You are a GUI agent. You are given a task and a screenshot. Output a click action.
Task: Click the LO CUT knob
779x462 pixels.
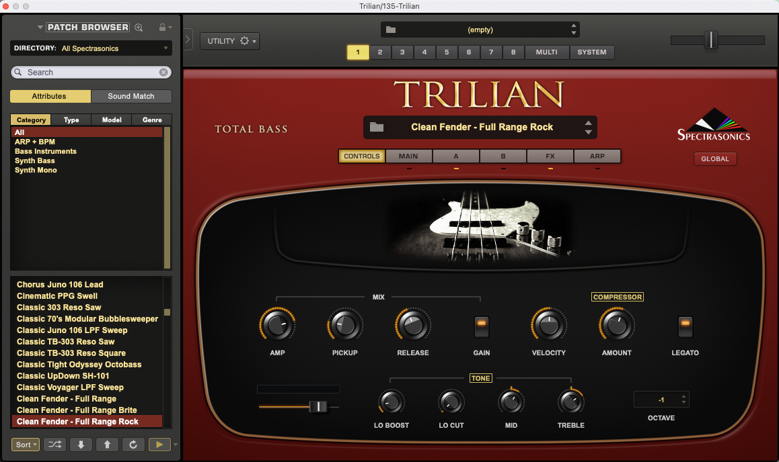click(451, 402)
